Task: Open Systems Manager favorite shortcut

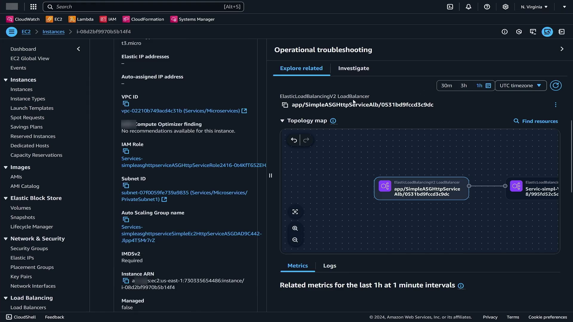Action: coord(192,19)
